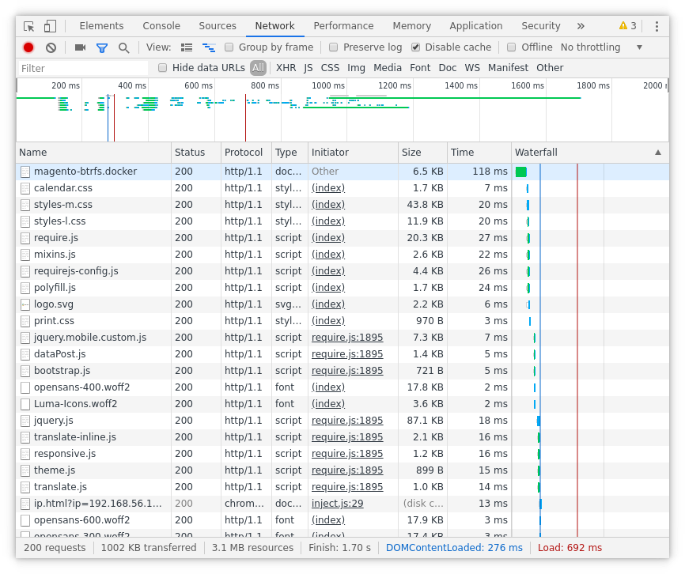Open the require.js:1895 initiator link
The width and height of the screenshot is (685, 574).
349,337
